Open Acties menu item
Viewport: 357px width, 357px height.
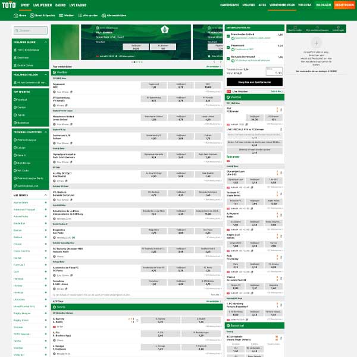pyautogui.click(x=262, y=5)
